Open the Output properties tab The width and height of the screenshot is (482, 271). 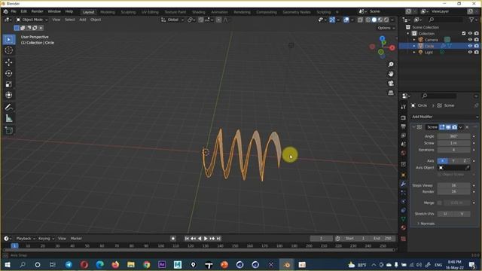pyautogui.click(x=404, y=126)
